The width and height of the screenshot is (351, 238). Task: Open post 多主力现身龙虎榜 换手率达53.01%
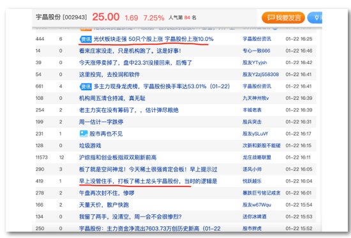(x=161, y=86)
